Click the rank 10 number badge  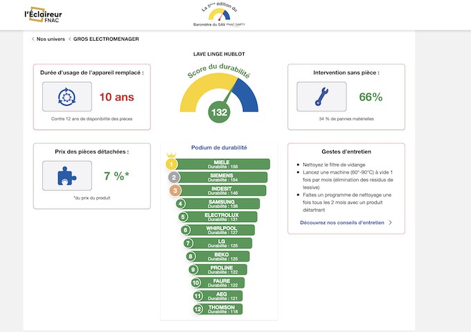(195, 283)
